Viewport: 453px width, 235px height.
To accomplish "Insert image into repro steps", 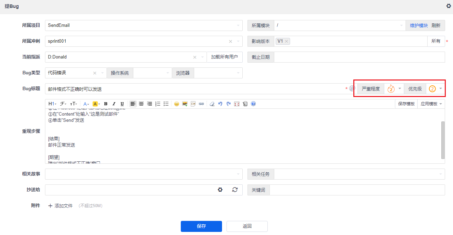I will (x=185, y=104).
